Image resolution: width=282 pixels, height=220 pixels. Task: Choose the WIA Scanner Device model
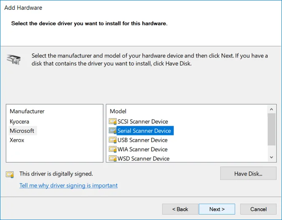[x=142, y=149]
